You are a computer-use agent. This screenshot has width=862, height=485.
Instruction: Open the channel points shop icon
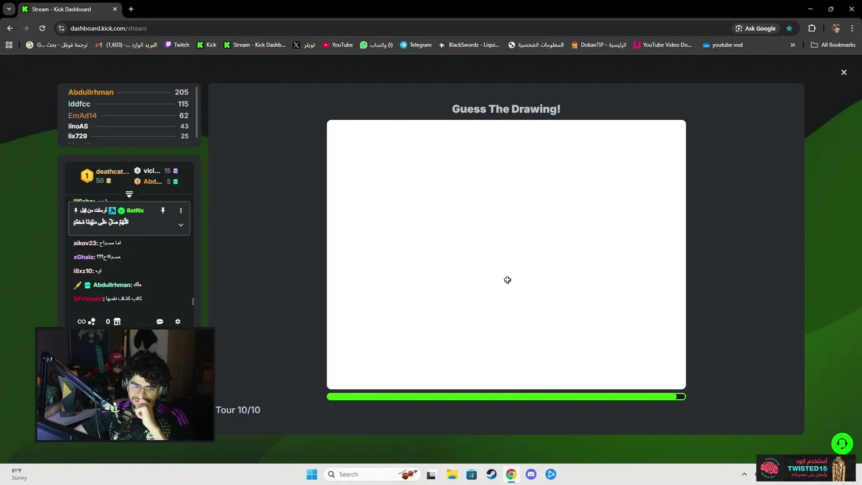point(117,322)
